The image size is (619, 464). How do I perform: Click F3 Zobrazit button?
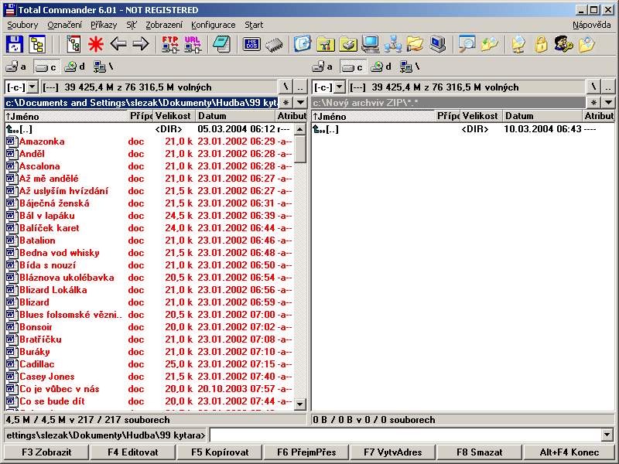(46, 452)
